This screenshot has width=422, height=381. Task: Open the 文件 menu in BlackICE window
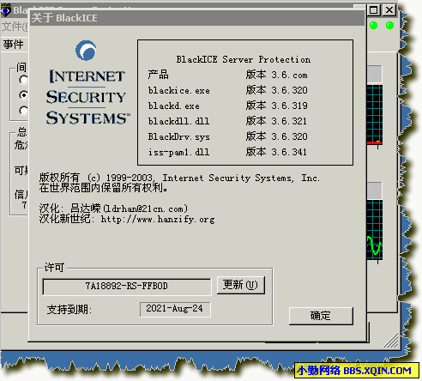pos(15,27)
